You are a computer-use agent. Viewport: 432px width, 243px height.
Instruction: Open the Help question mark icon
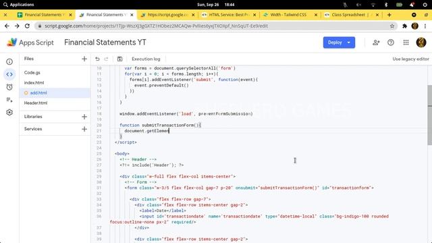(391, 43)
